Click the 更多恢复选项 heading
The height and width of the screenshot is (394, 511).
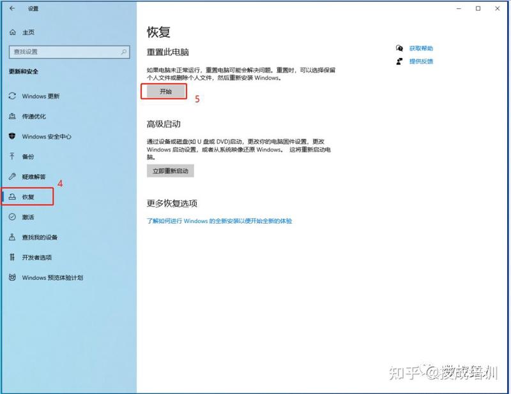point(172,203)
